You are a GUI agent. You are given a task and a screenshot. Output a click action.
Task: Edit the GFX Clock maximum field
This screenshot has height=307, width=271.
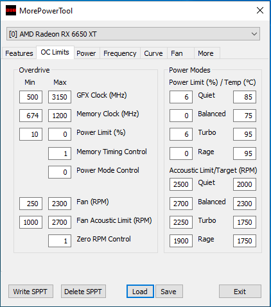tap(60, 97)
